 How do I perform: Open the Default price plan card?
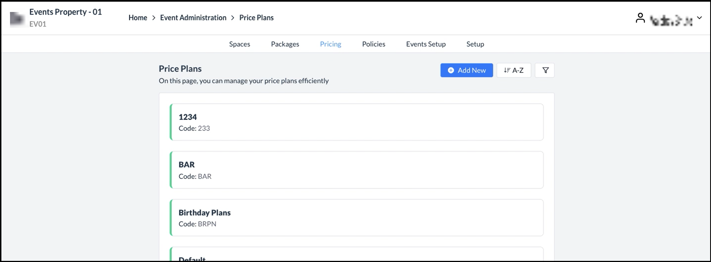click(x=356, y=256)
